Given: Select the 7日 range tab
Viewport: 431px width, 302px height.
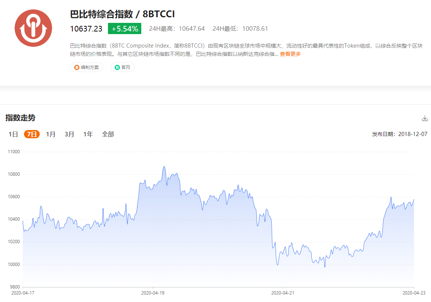Looking at the screenshot, I should click(32, 134).
